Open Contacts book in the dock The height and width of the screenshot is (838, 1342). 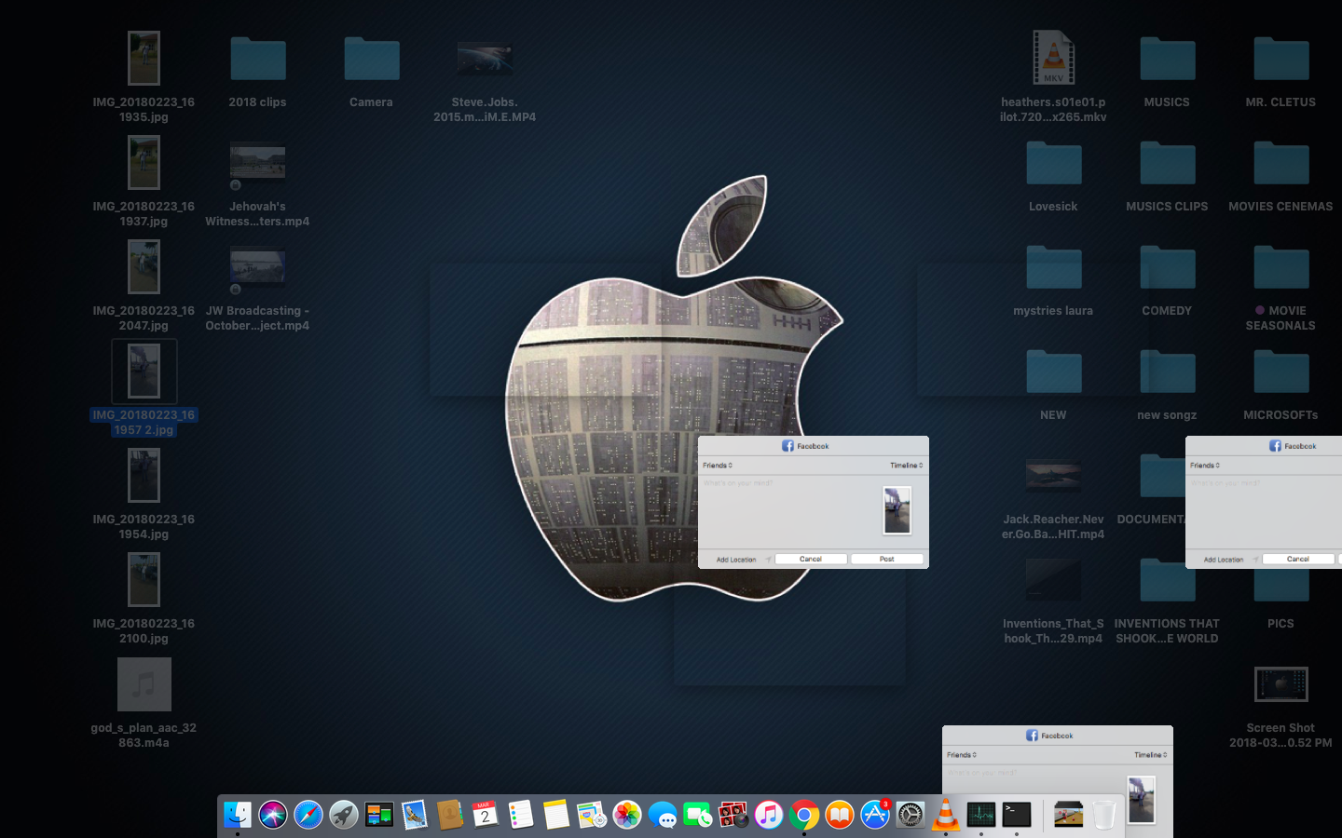point(450,815)
